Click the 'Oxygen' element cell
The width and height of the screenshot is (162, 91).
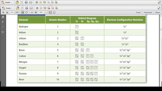[31, 68]
